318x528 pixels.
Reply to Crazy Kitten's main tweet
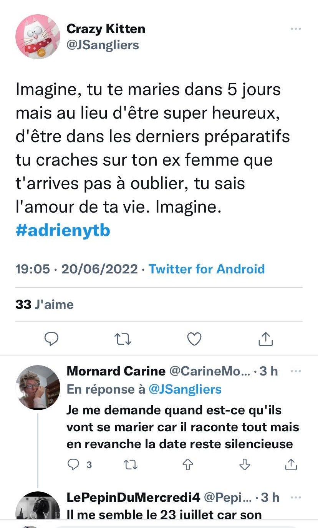pyautogui.click(x=51, y=339)
